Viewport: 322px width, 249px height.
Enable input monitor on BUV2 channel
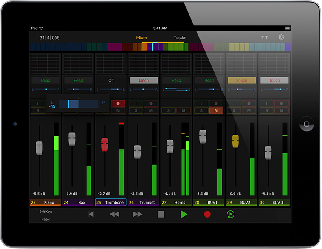click(234, 103)
